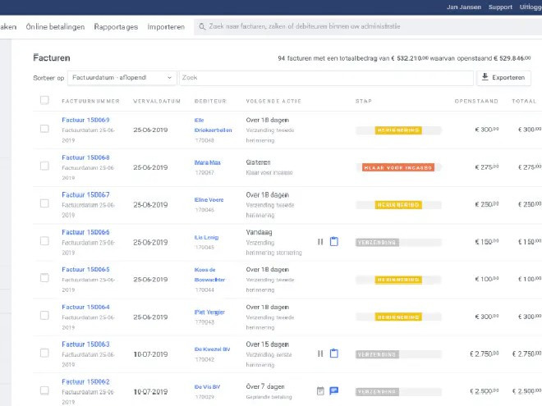The image size is (542, 406).
Task: Open invoice link Factuur 150067
Action: click(85, 194)
